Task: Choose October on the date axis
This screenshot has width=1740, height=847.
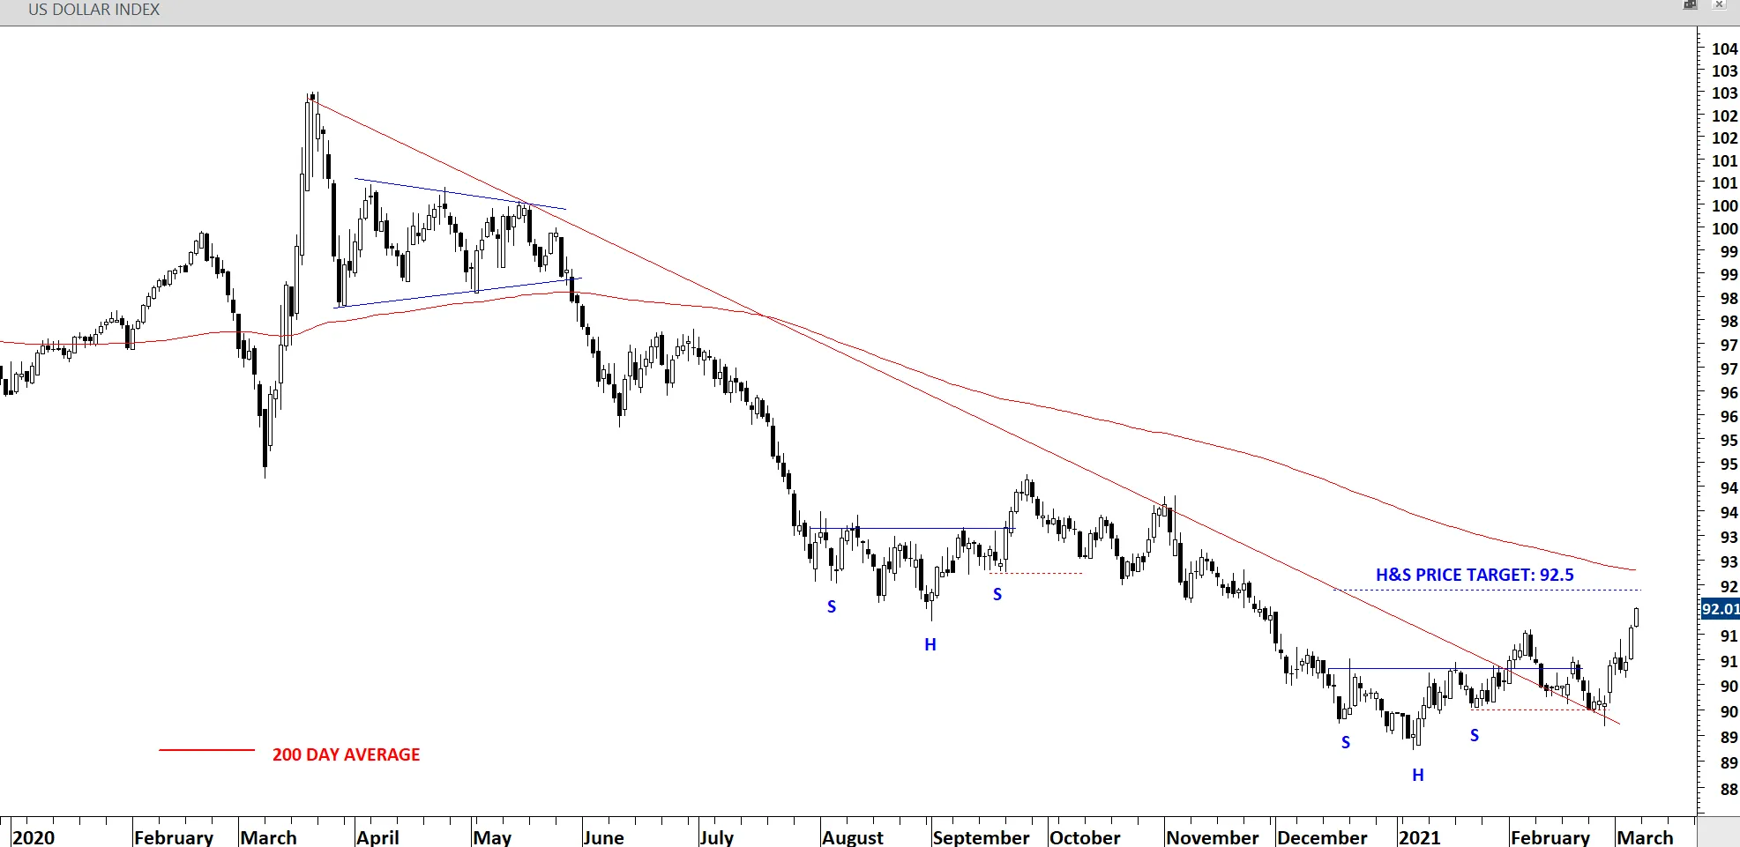Action: [1085, 836]
